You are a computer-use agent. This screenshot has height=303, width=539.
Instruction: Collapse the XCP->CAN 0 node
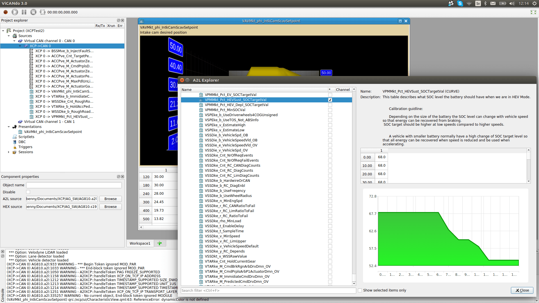20,46
